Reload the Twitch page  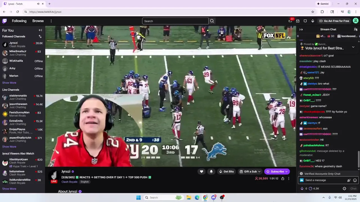[17, 12]
